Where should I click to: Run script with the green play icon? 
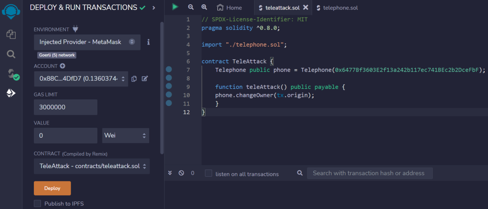coord(175,7)
